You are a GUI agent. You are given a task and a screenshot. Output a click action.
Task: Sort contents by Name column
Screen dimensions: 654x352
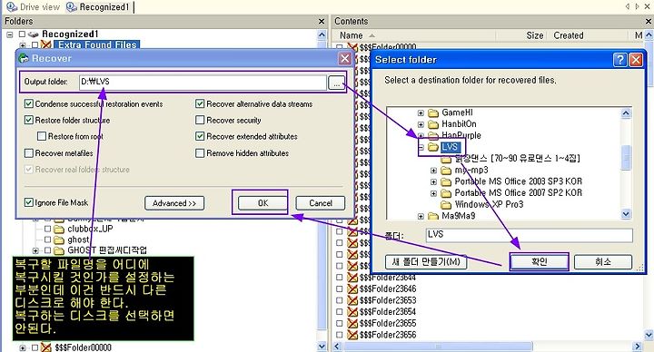352,35
